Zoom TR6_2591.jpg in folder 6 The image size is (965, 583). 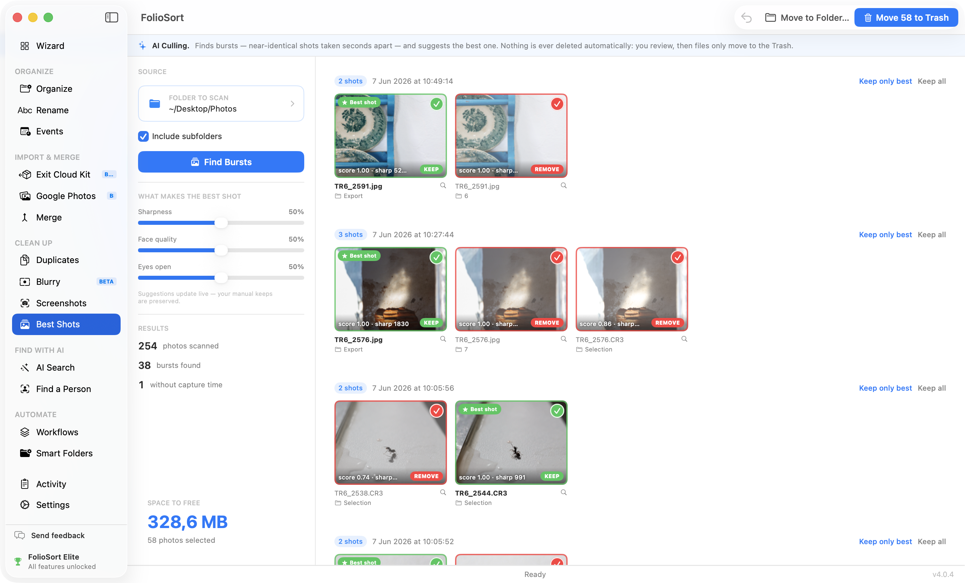[x=564, y=186]
